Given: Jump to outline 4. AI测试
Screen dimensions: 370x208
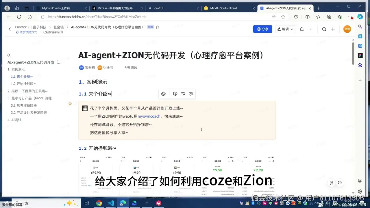Looking at the screenshot, I should (x=14, y=120).
